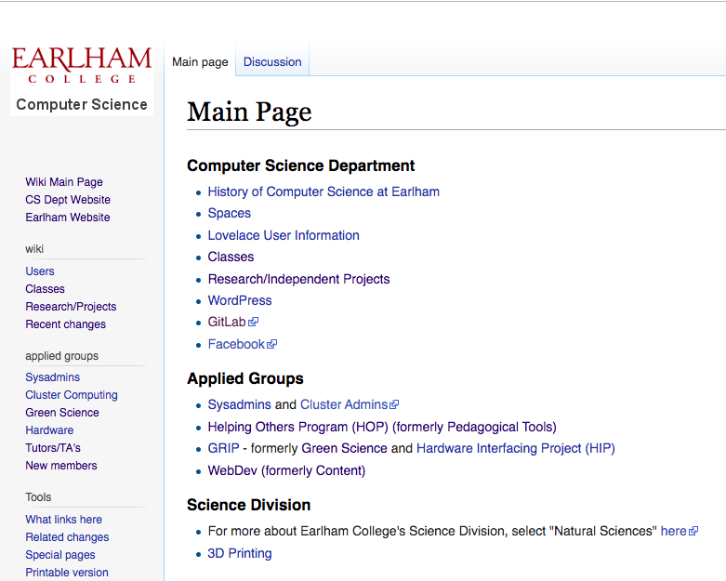Open Hardware Interfacing Project (HIP) link
This screenshot has height=581, width=726.
pyautogui.click(x=515, y=448)
